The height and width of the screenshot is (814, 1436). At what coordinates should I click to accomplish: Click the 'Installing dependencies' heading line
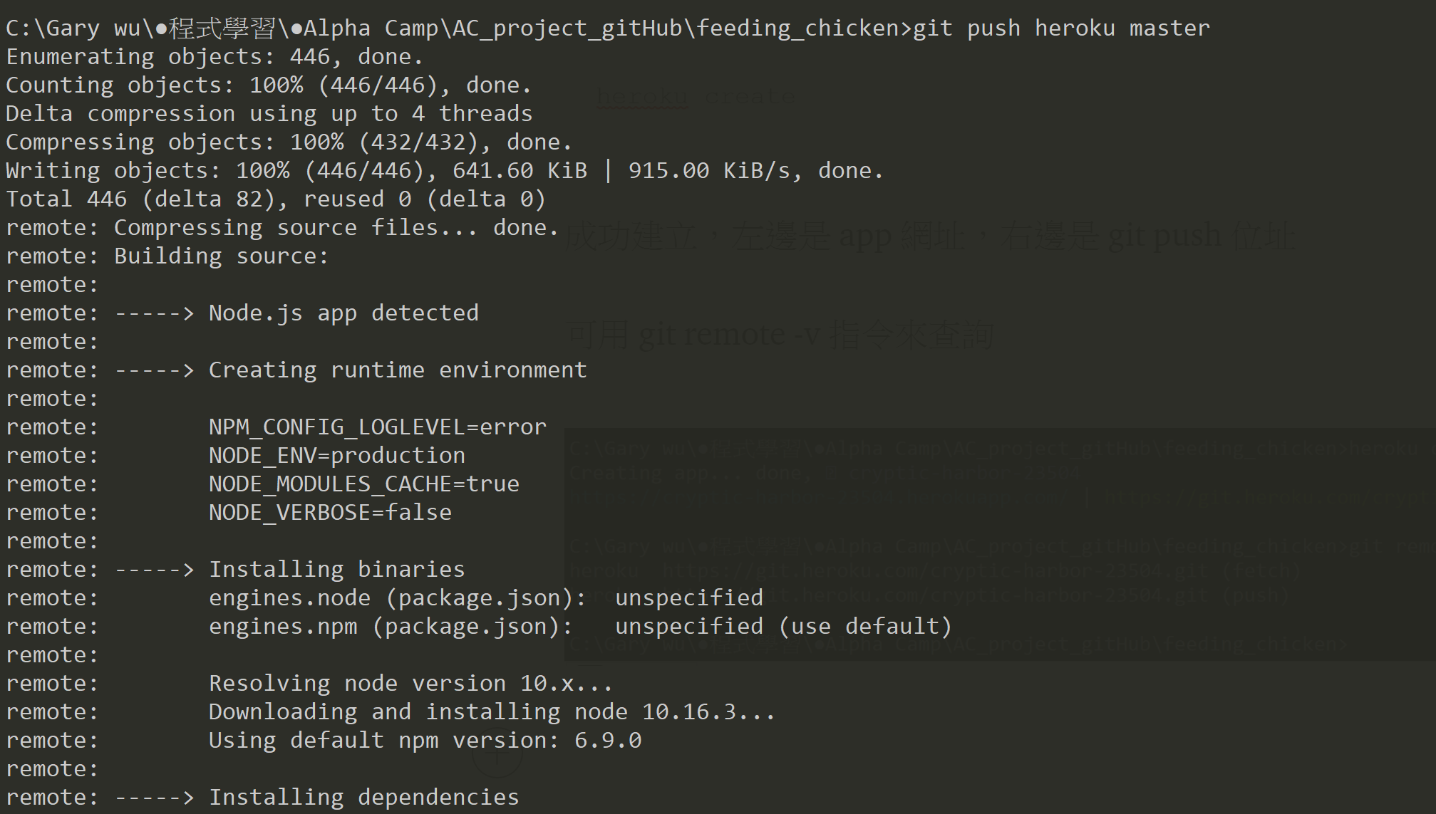click(262, 798)
